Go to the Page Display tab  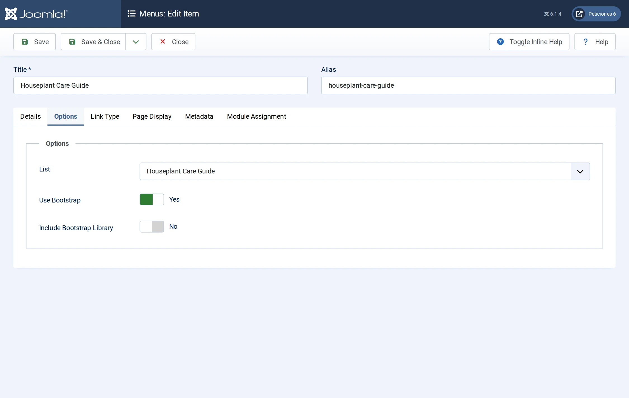152,116
